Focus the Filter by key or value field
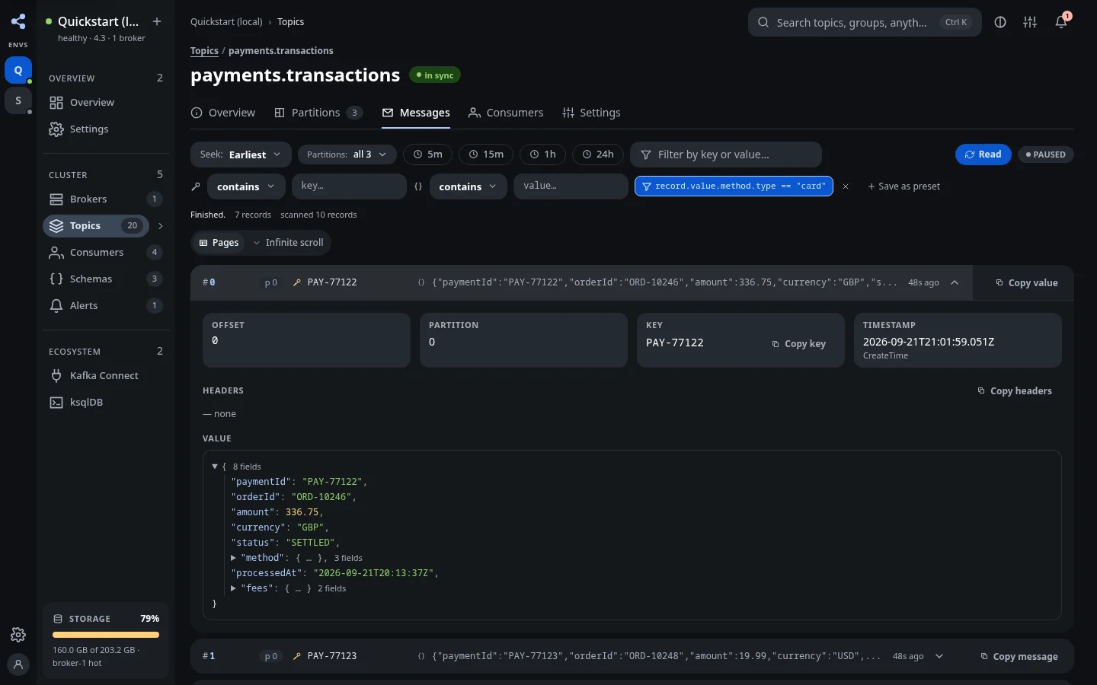The image size is (1097, 685). tap(726, 155)
